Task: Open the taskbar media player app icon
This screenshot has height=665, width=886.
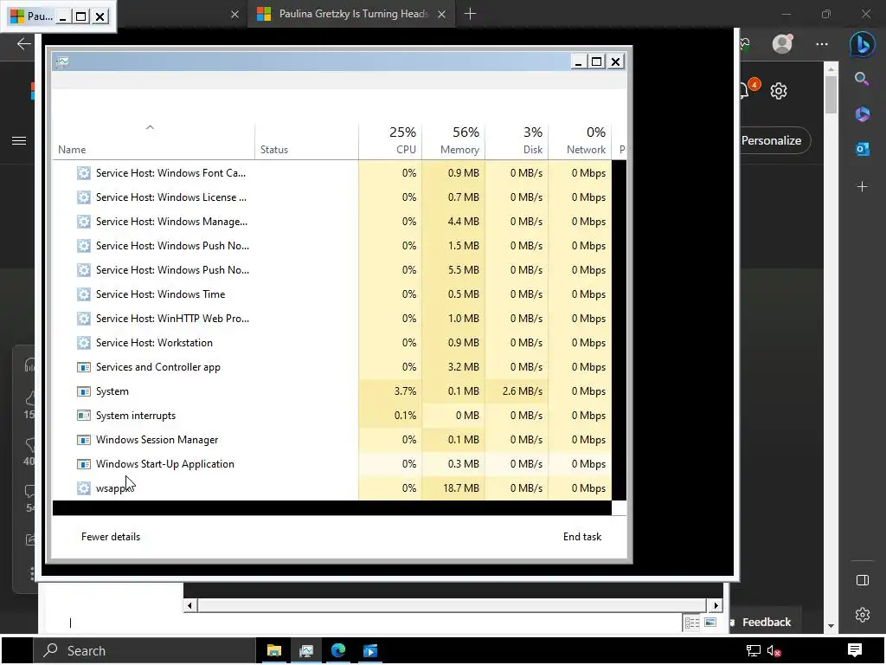Action: click(370, 651)
